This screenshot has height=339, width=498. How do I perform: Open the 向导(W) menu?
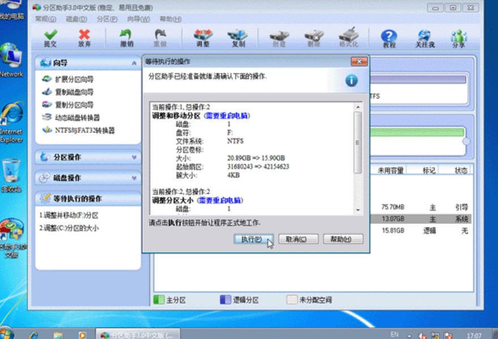138,19
